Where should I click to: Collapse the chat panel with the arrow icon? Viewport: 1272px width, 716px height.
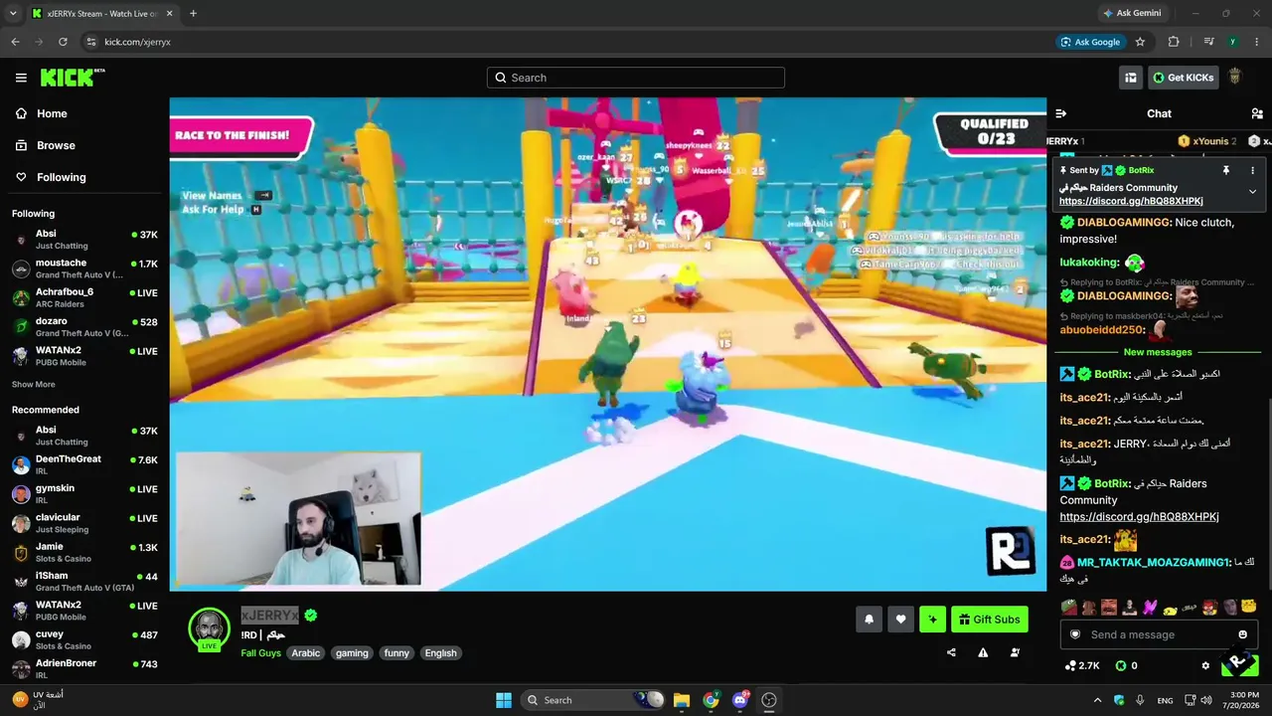(1060, 113)
